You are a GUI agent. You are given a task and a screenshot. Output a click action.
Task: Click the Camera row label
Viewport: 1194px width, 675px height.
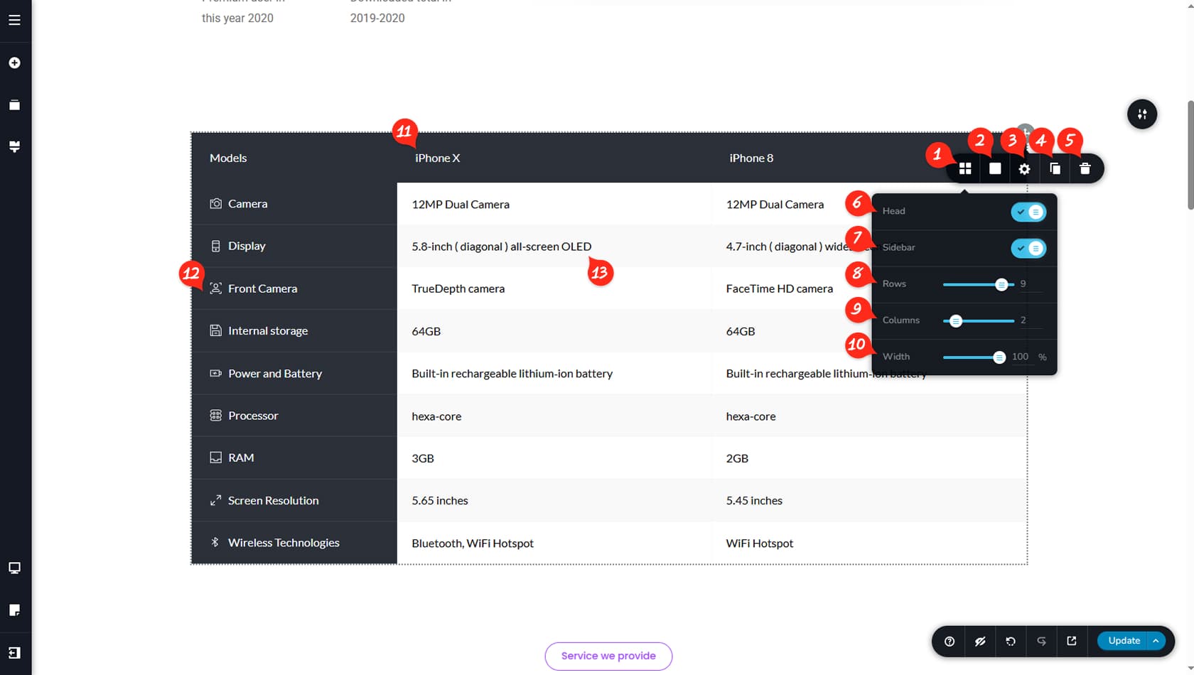click(x=247, y=204)
